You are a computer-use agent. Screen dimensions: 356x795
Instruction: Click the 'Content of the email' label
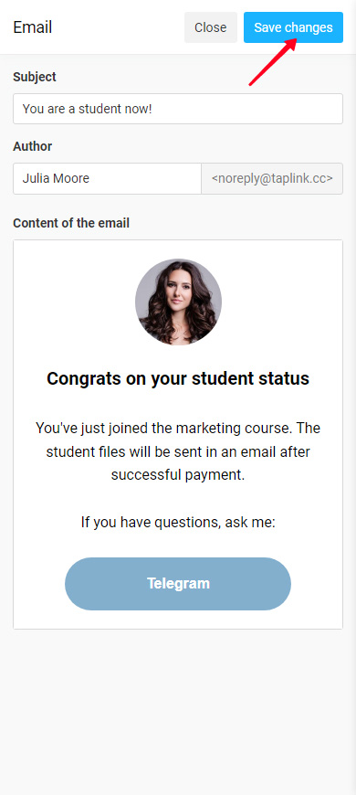71,223
